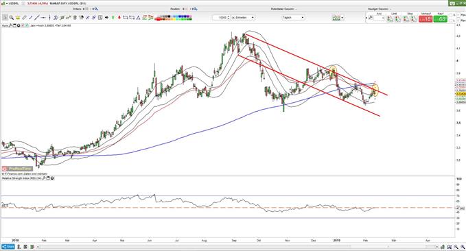The height and width of the screenshot is (251, 466).
Task: Choose the red down-arrow marker tool
Action: 119,18
